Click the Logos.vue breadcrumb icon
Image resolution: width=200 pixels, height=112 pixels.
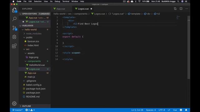[92, 14]
